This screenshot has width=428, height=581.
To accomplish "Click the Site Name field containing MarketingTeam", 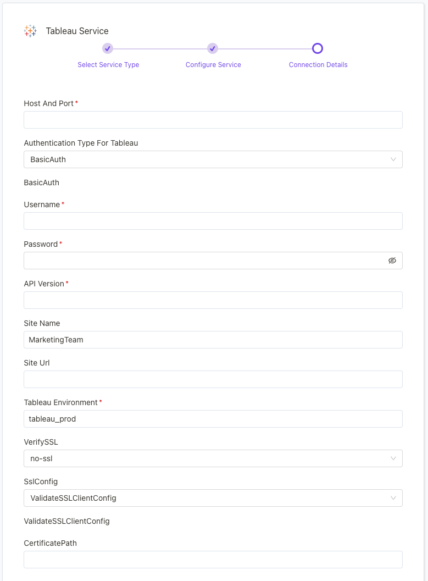I will tap(213, 340).
